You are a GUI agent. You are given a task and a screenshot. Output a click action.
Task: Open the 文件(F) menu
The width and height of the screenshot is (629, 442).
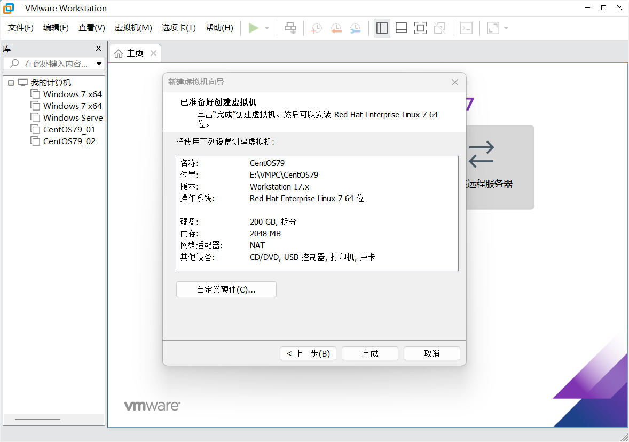(x=21, y=28)
